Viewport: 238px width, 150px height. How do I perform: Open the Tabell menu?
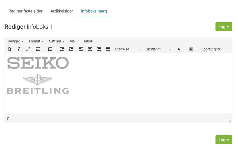pyautogui.click(x=89, y=41)
